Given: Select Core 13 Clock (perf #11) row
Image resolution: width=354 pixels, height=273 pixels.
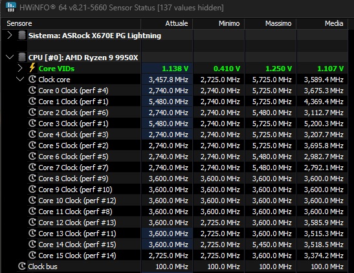Looking at the screenshot, I should click(77, 234).
